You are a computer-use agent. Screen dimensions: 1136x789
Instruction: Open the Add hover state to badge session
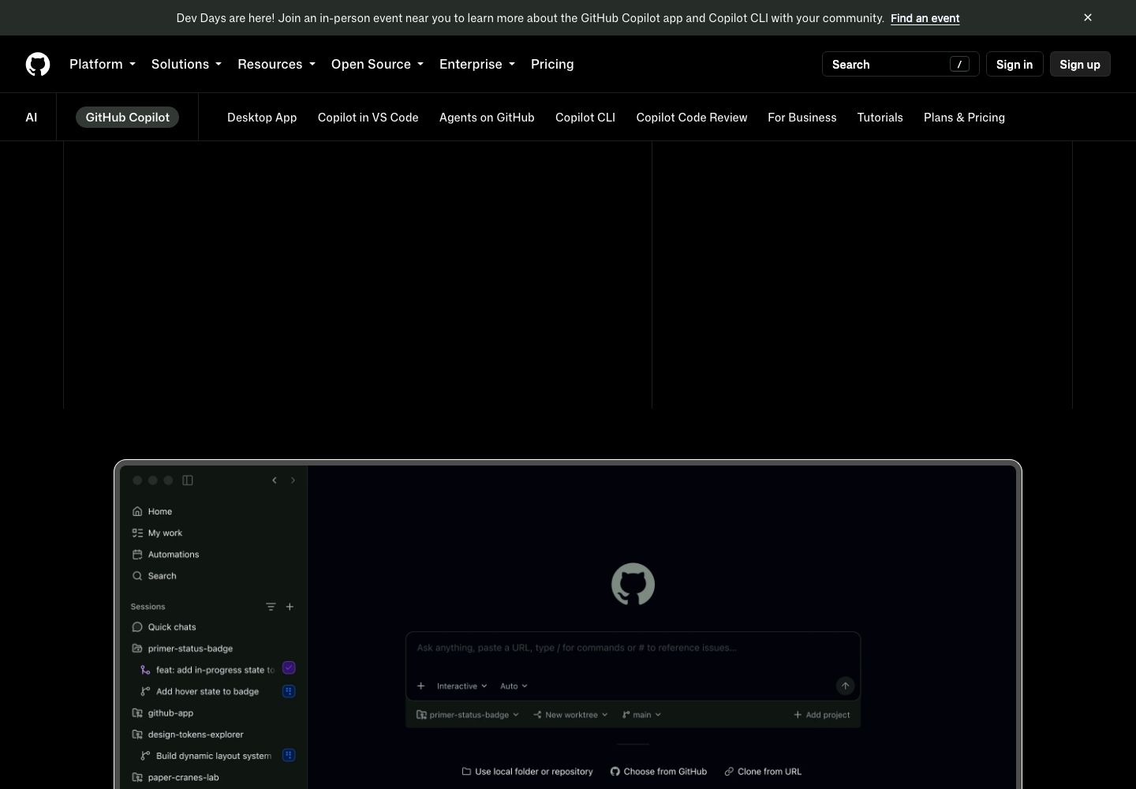pyautogui.click(x=200, y=691)
